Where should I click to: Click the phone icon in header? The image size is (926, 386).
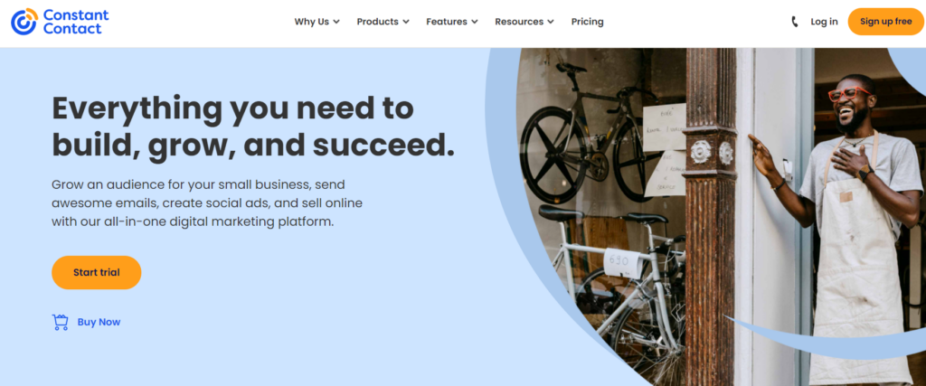point(794,22)
